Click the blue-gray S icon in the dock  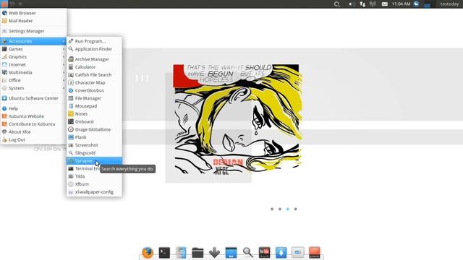[181, 253]
